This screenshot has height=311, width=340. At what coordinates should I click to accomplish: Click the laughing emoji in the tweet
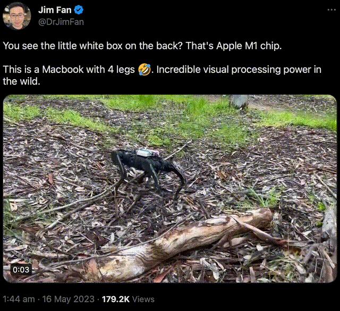143,70
